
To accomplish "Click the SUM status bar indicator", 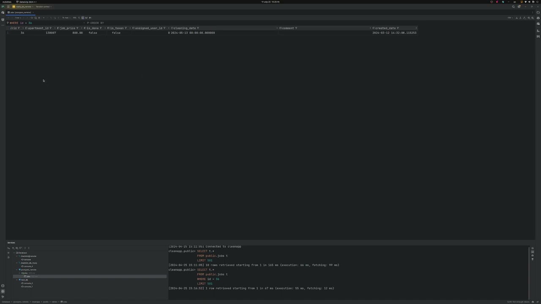I will point(518,302).
